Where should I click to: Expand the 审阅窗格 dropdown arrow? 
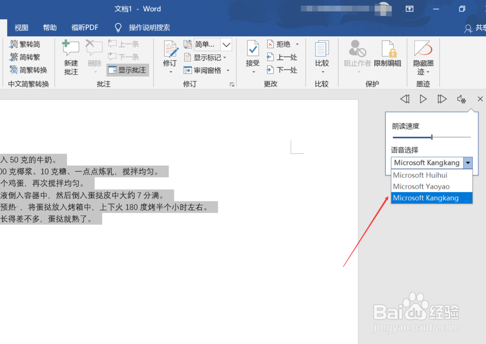pos(228,71)
